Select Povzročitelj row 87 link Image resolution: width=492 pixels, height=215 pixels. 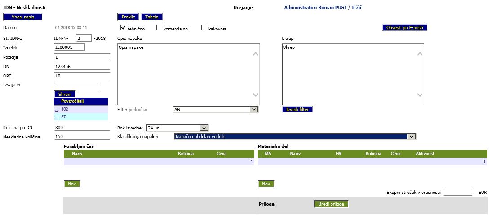pos(57,117)
